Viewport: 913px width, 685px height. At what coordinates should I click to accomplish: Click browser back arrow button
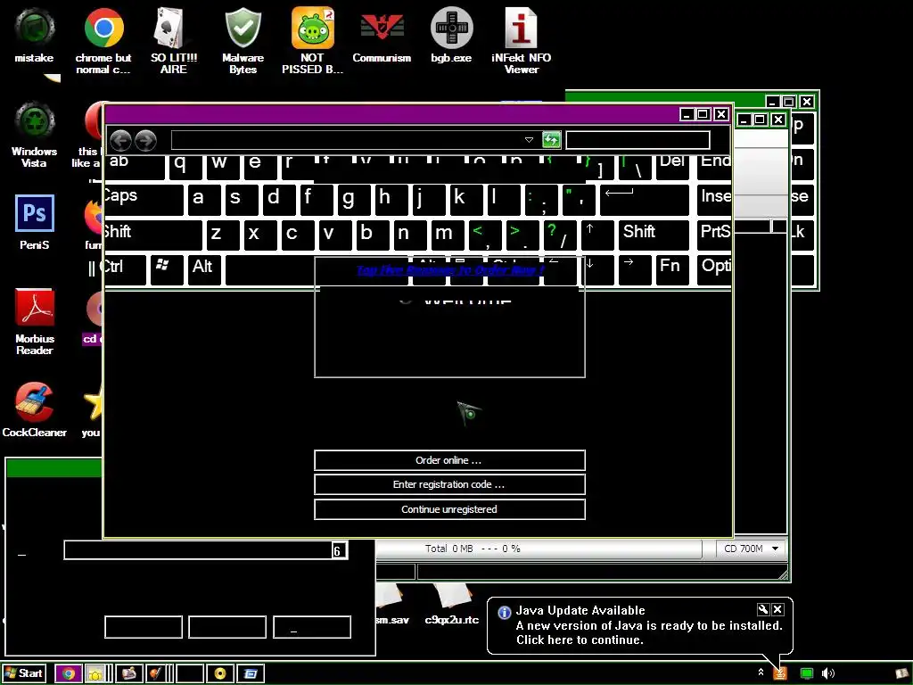(120, 140)
